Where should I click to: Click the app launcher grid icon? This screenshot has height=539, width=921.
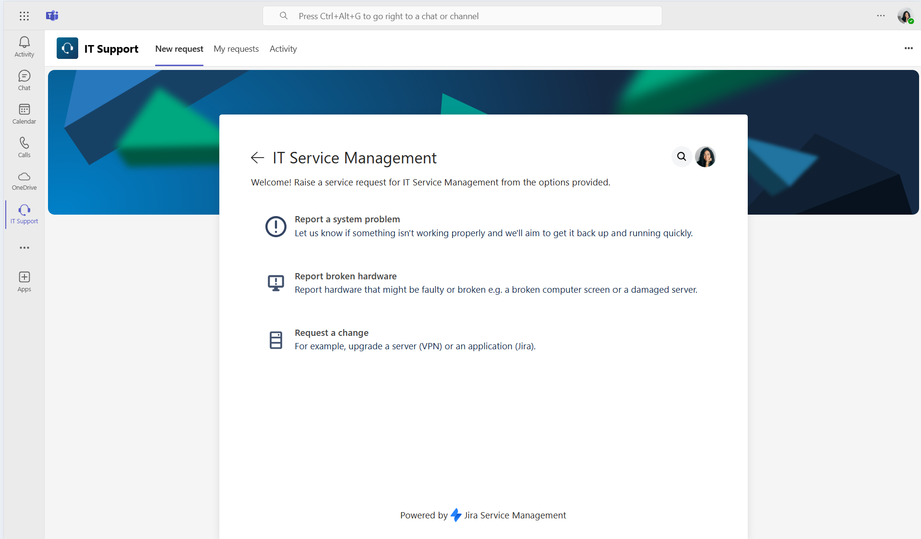tap(24, 16)
